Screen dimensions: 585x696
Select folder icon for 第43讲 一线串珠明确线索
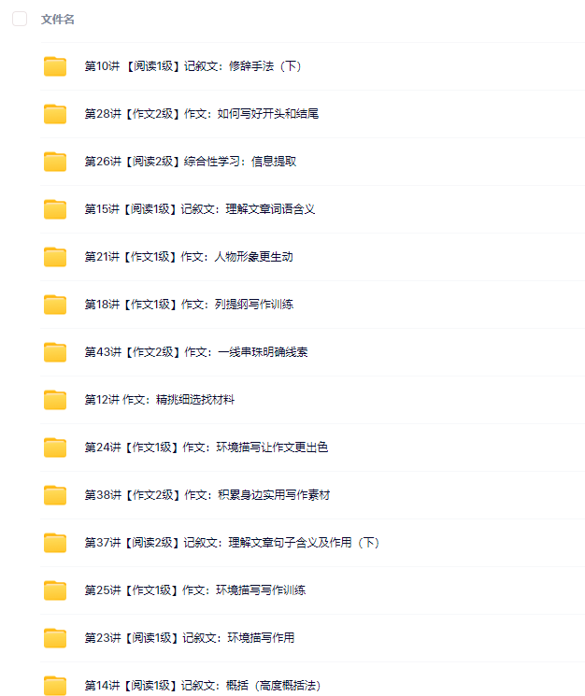click(x=55, y=352)
